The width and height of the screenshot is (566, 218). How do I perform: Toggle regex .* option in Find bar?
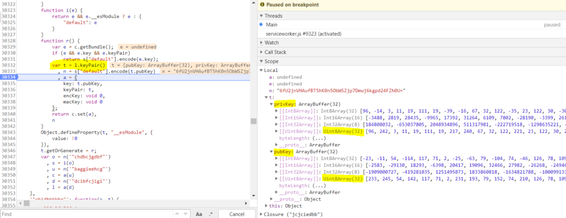click(x=211, y=214)
